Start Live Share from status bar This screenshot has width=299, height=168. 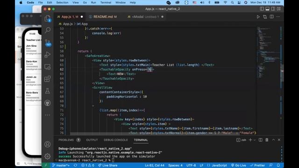point(108,165)
